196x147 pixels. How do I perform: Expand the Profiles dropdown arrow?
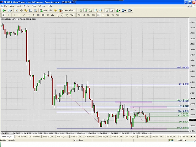coord(12,10)
